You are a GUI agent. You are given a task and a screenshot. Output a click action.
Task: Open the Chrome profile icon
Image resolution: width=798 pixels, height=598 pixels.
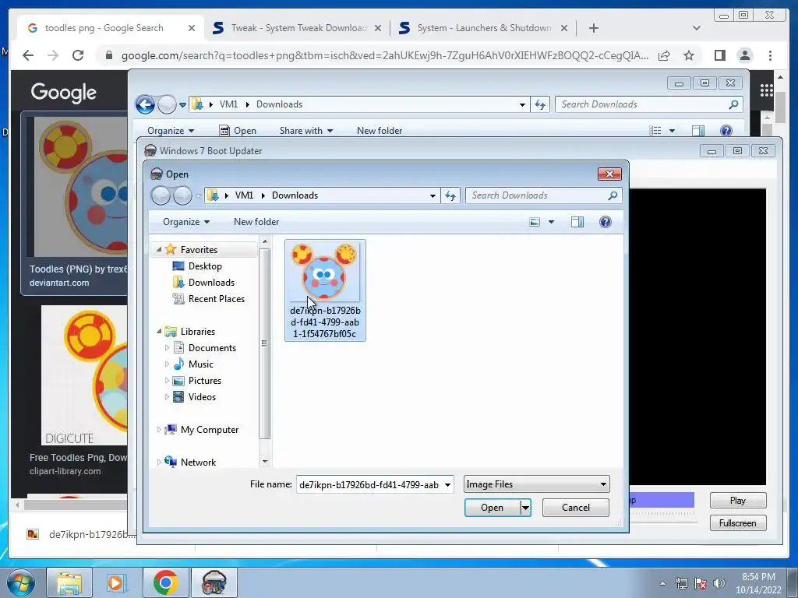pos(745,55)
